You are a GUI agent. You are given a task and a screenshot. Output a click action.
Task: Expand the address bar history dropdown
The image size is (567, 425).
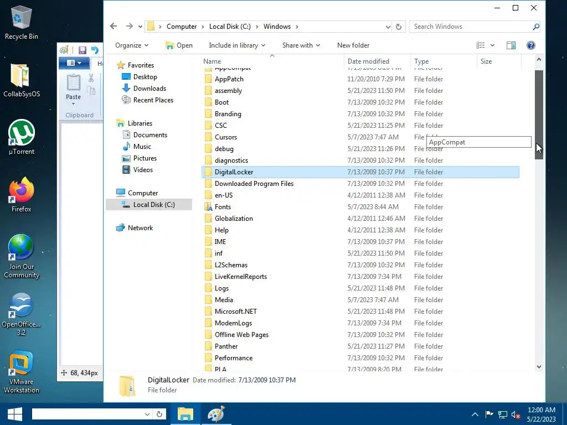coord(388,27)
